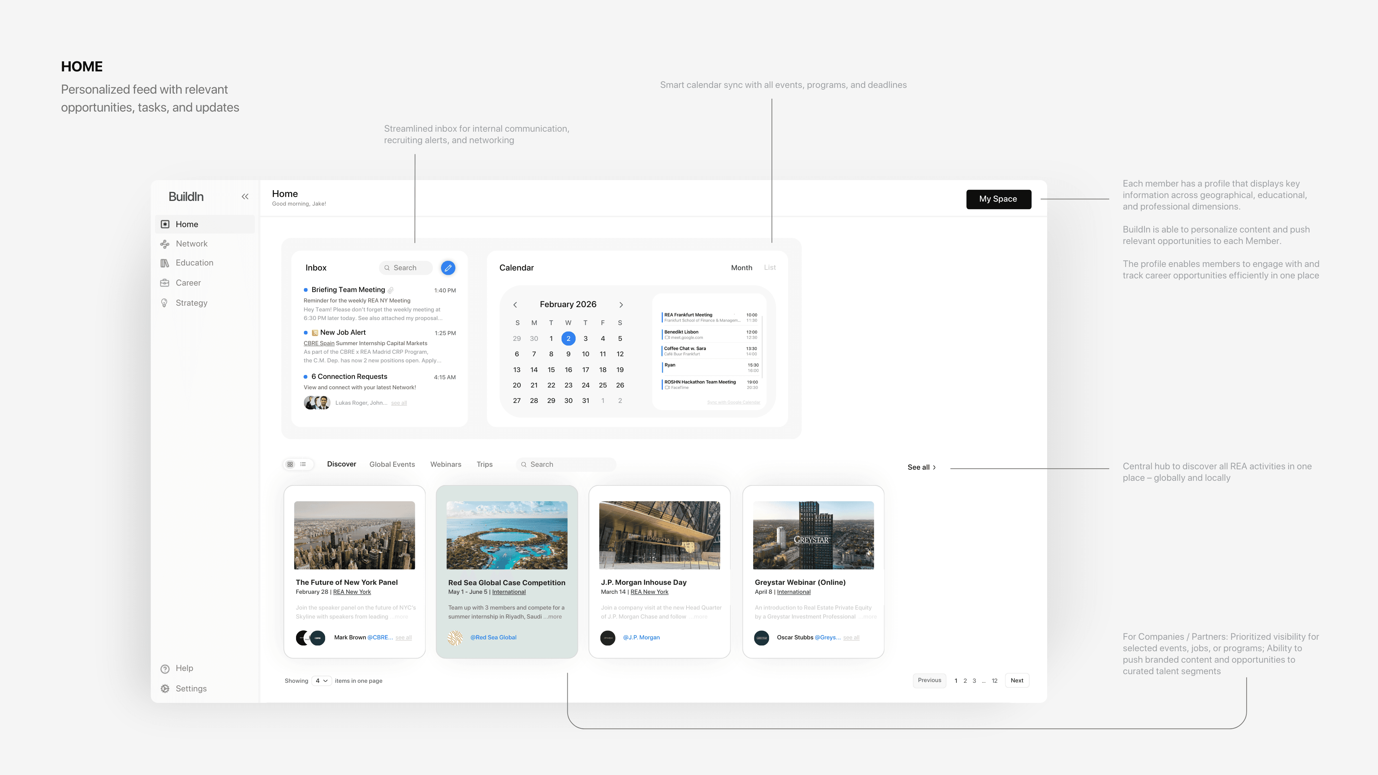This screenshot has width=1378, height=775.
Task: Switch Discover section to grid view
Action: [x=290, y=464]
